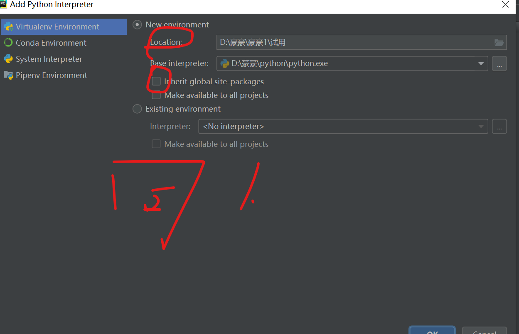
Task: Check Make available to all projects under New environment
Action: click(156, 95)
